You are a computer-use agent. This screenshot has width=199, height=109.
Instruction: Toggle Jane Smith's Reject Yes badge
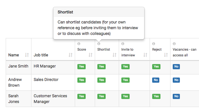[156, 67]
